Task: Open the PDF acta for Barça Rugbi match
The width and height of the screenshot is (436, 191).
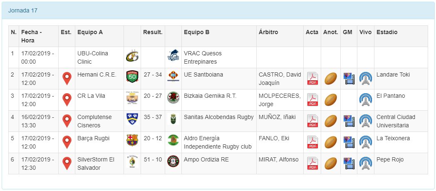Action: pos(312,142)
